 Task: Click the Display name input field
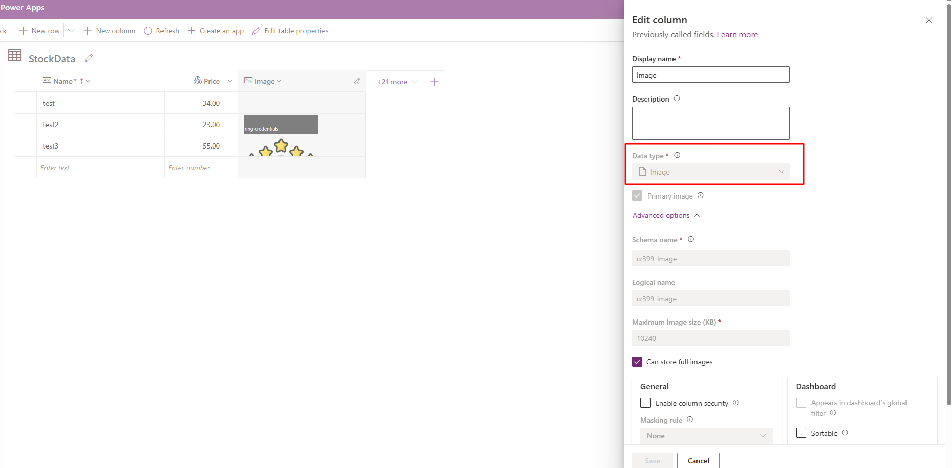pos(711,75)
